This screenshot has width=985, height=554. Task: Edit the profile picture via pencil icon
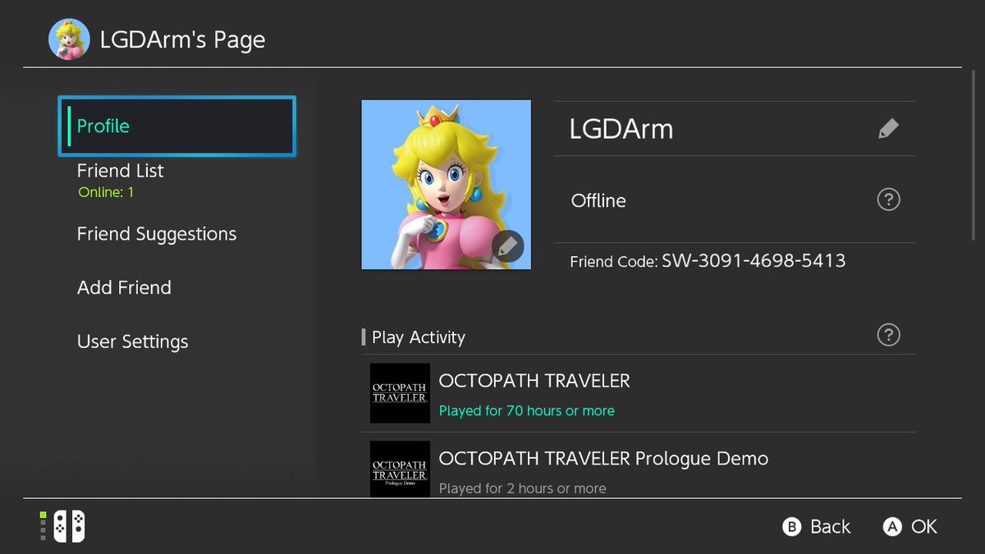(x=508, y=246)
